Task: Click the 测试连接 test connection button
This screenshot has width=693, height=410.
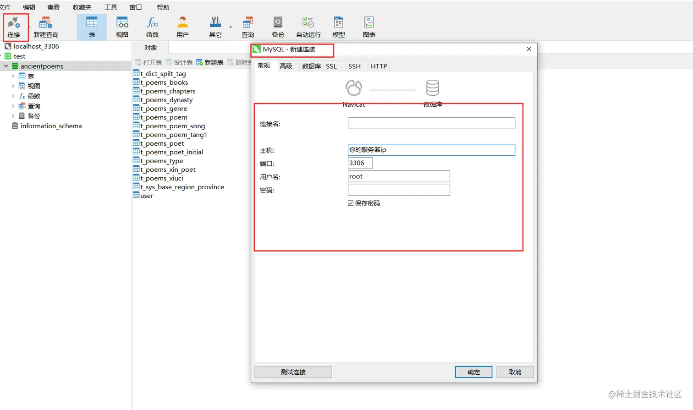Action: tap(293, 372)
